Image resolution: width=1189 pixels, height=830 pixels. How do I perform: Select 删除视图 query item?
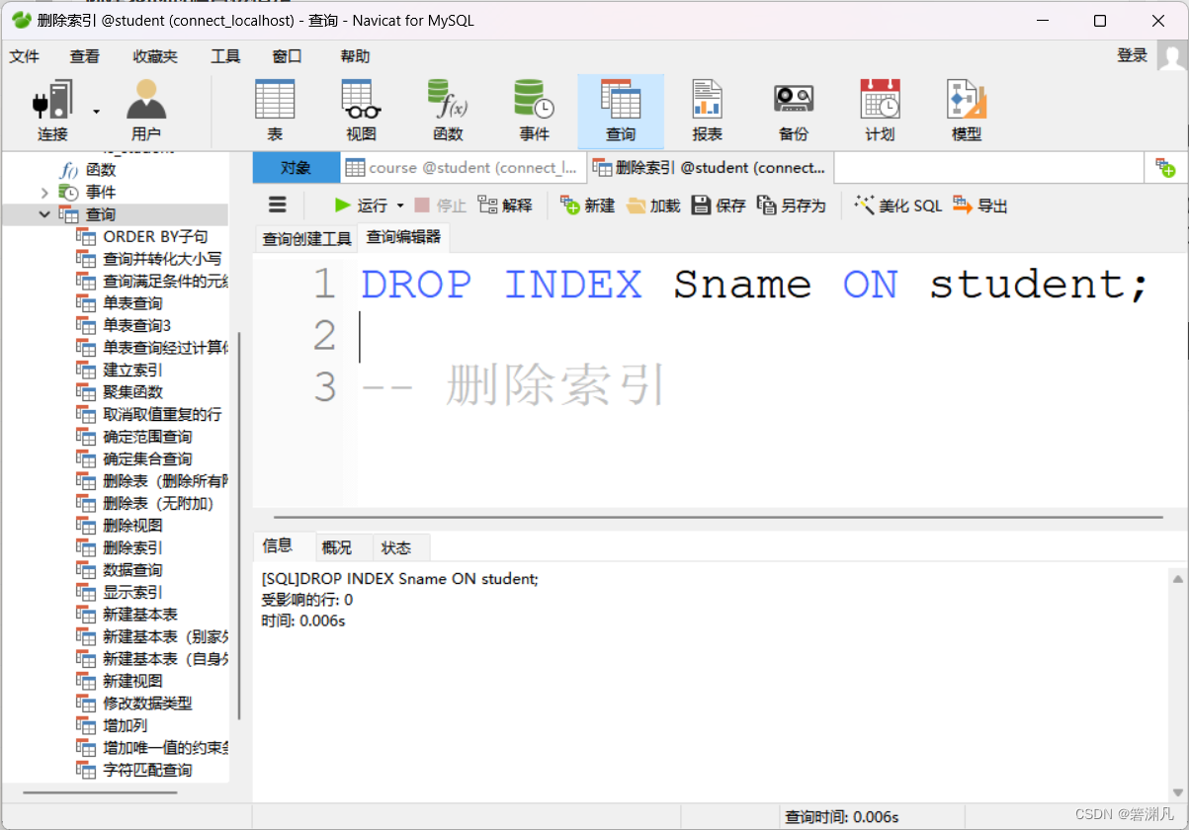(120, 526)
